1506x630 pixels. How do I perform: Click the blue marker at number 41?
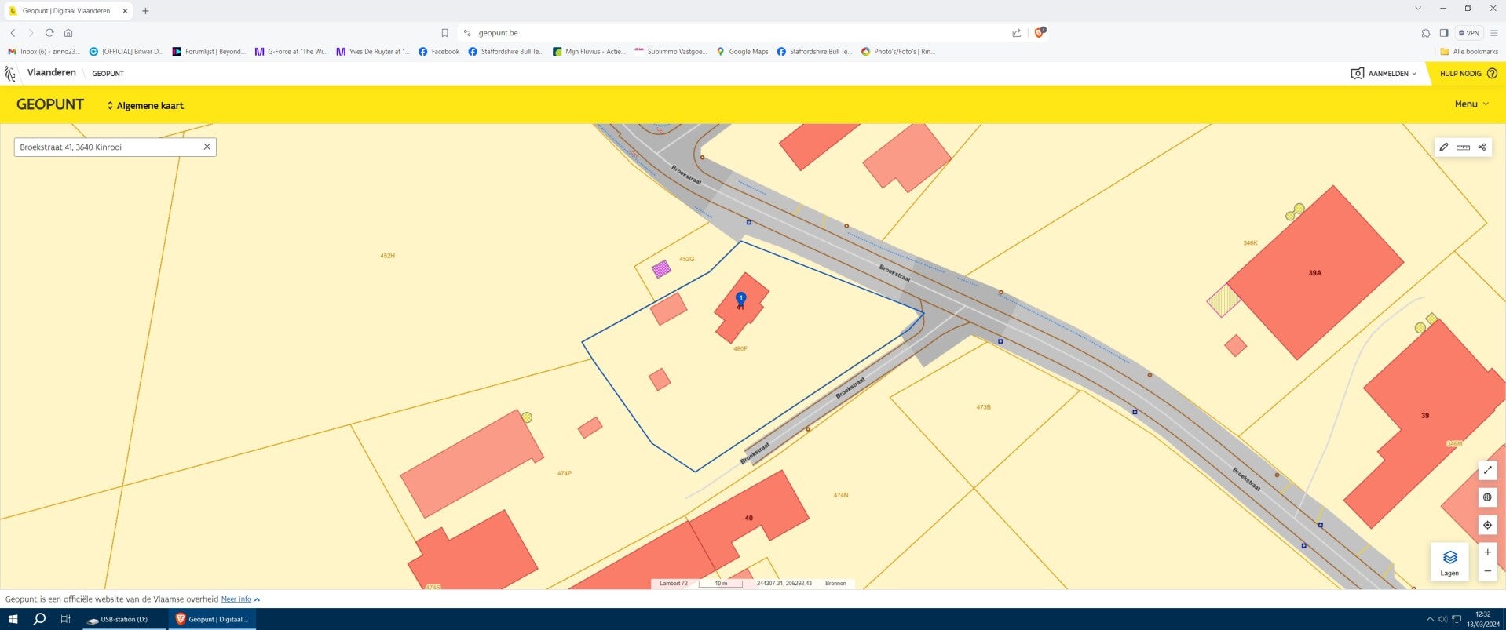[x=740, y=298]
